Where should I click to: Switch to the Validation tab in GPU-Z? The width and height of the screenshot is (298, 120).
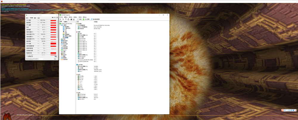(38, 18)
